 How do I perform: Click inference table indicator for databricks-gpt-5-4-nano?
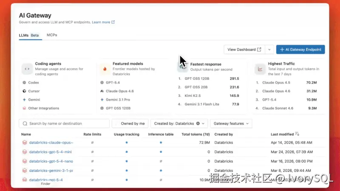click(161, 161)
